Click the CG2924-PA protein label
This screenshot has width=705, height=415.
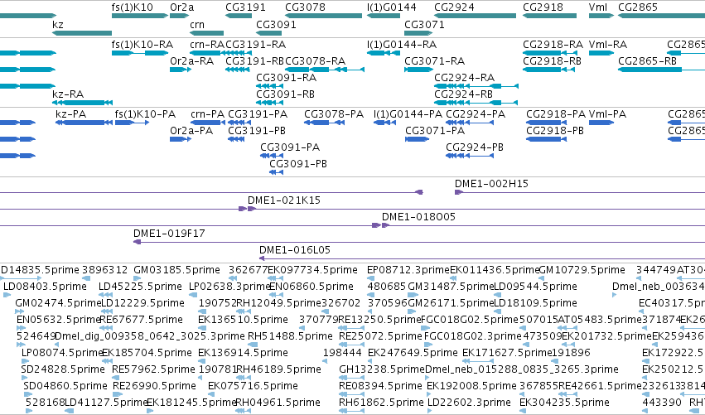click(x=476, y=114)
